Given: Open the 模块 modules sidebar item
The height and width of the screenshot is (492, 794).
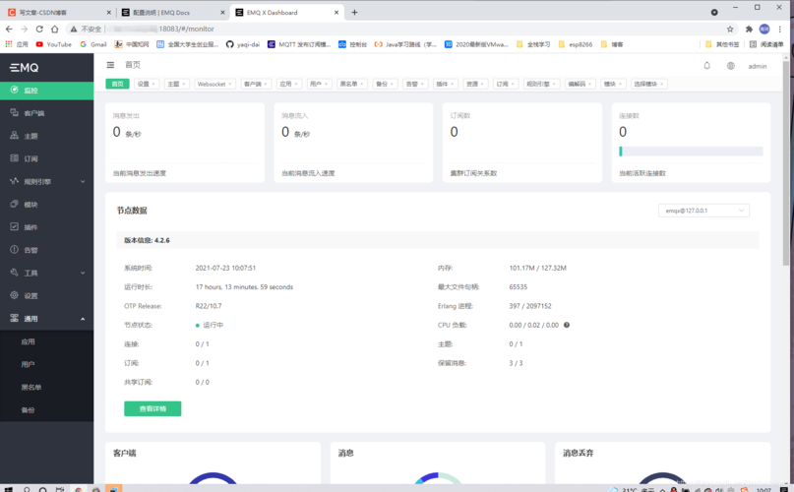Looking at the screenshot, I should pyautogui.click(x=46, y=205).
